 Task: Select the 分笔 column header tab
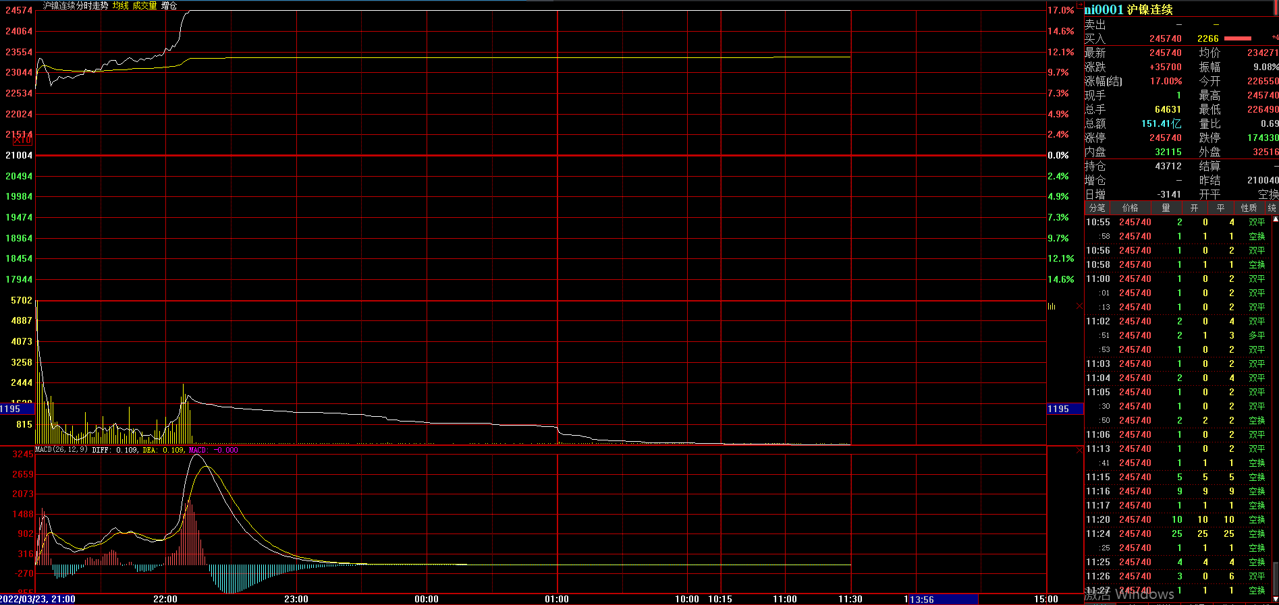(x=1097, y=208)
